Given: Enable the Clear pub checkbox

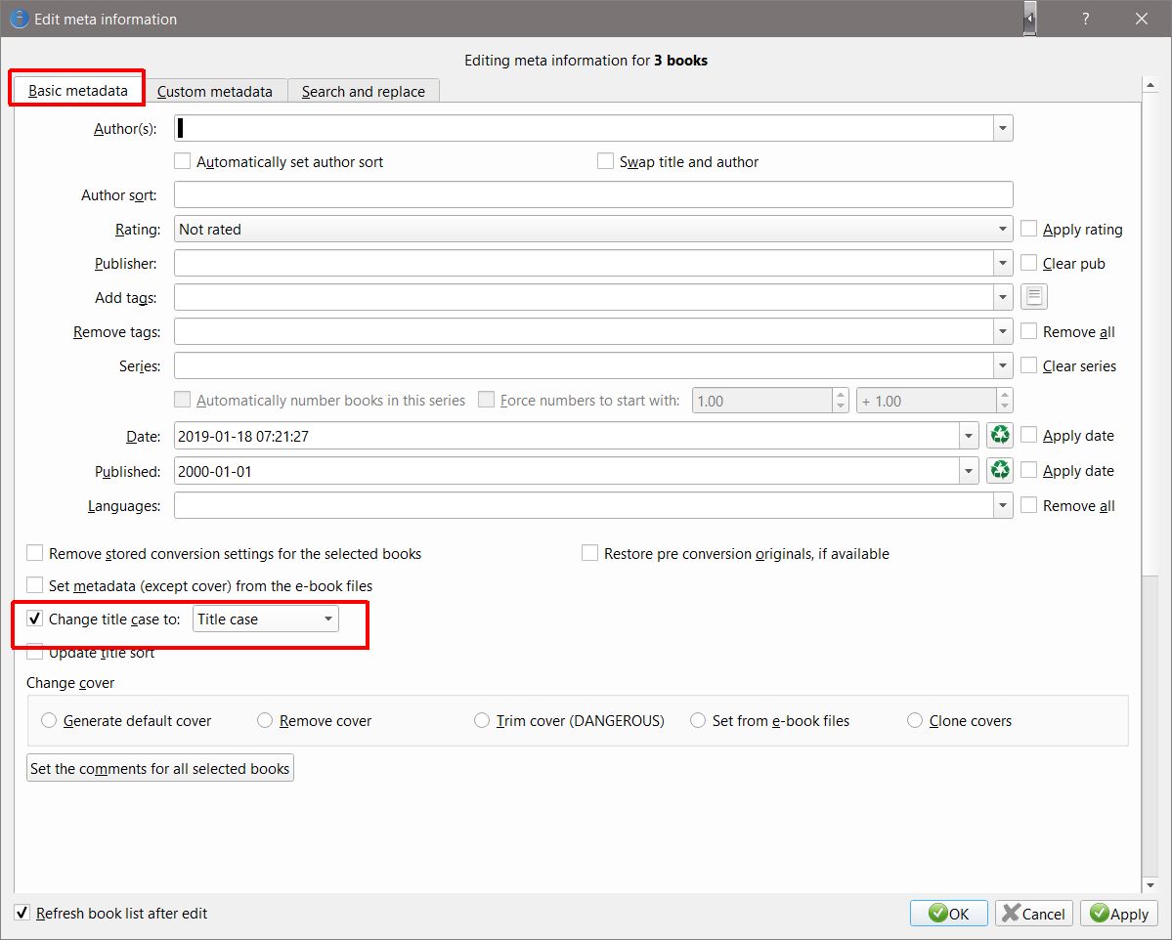Looking at the screenshot, I should coord(1028,263).
